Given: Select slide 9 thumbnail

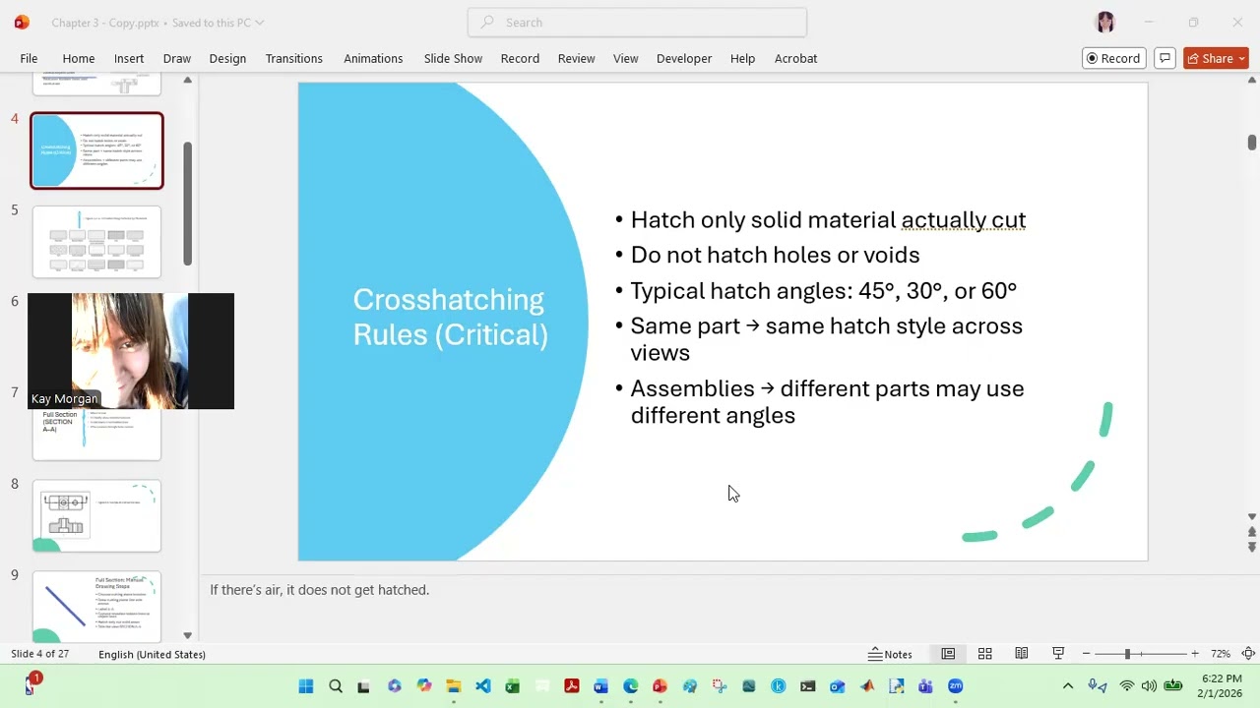Looking at the screenshot, I should [x=96, y=607].
